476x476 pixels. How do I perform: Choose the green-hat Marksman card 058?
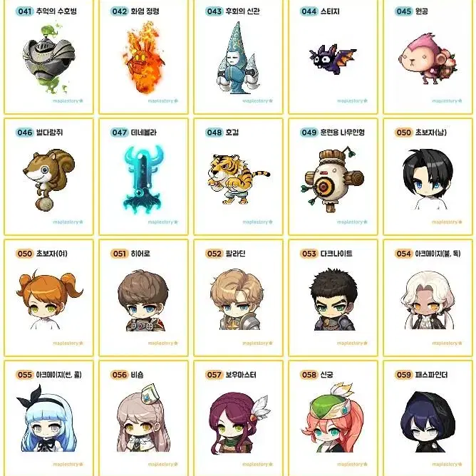333,418
